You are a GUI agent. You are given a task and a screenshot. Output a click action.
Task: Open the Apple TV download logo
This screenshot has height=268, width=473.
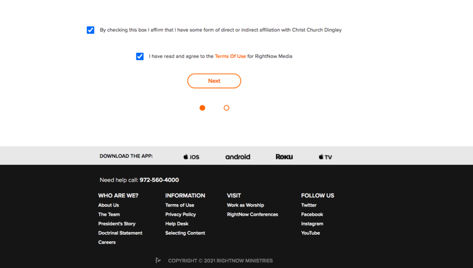click(x=325, y=157)
